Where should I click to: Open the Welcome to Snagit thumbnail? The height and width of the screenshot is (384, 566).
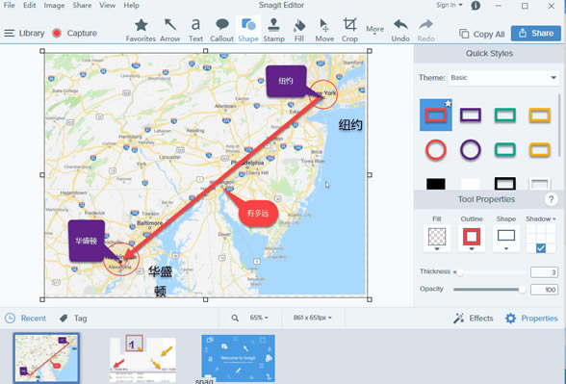[x=239, y=358]
